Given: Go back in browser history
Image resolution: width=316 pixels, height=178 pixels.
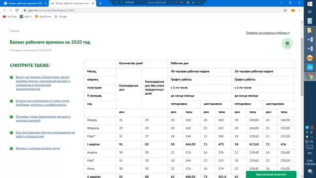Looking at the screenshot, I should [4, 10].
